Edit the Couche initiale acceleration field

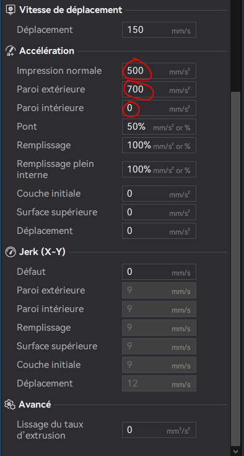pos(159,194)
